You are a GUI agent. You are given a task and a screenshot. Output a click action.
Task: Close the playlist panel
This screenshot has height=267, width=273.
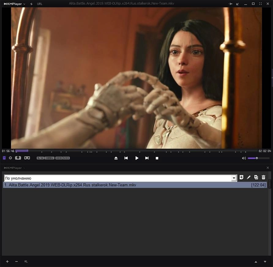pos(268,168)
